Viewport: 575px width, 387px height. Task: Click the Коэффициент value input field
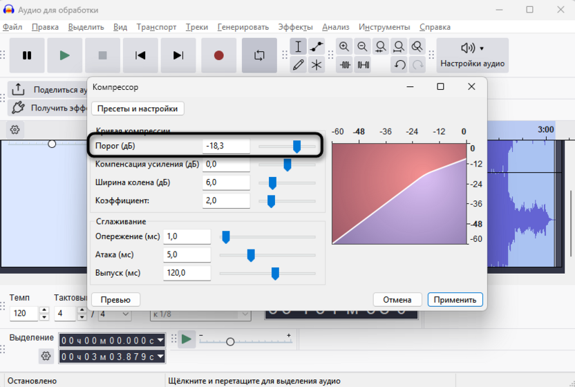(226, 200)
